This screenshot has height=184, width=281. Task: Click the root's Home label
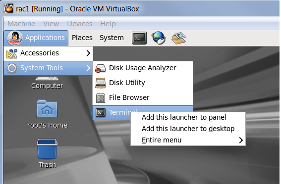tap(47, 125)
